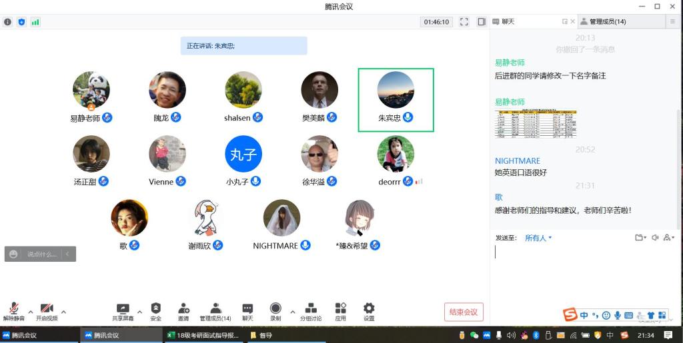683x343 pixels.
Task: Select the 聊天 tab in side panel
Action: pos(508,22)
